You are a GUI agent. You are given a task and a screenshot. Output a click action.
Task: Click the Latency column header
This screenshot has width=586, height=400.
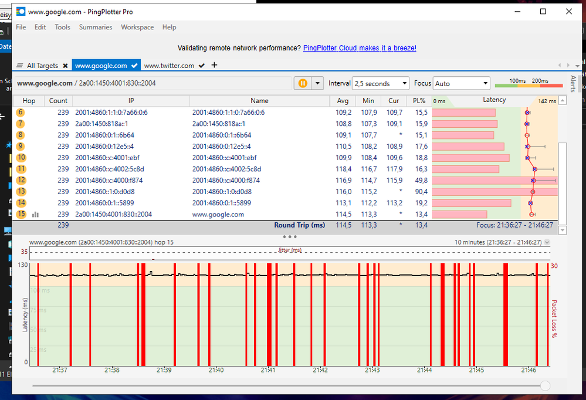coord(494,100)
